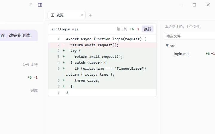Open login.mjs in the file tree

(x=182, y=54)
